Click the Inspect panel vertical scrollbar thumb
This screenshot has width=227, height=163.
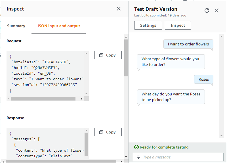(126, 57)
